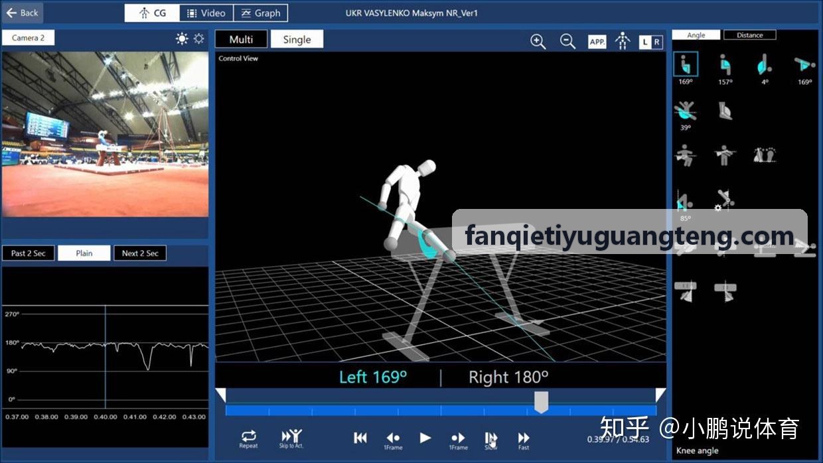Select the bottom-row right apparatus angle icon
Screen dimensions: 823x463
pos(725,291)
